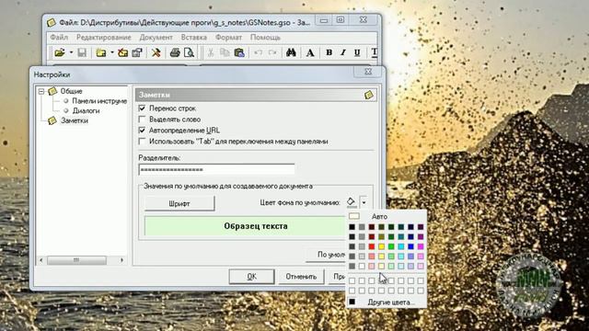
Task: Open Другие цвета custom colors
Action: [390, 302]
